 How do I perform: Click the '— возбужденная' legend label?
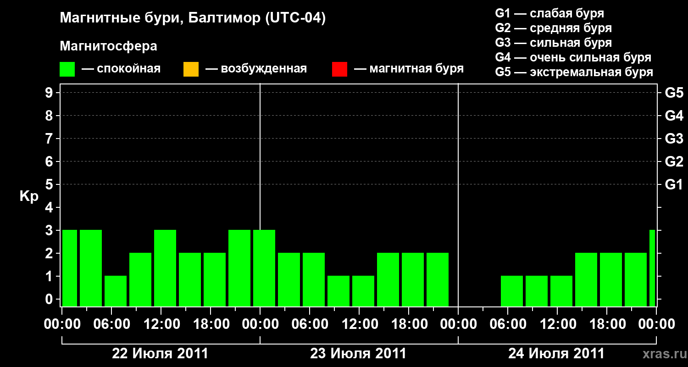coord(256,69)
